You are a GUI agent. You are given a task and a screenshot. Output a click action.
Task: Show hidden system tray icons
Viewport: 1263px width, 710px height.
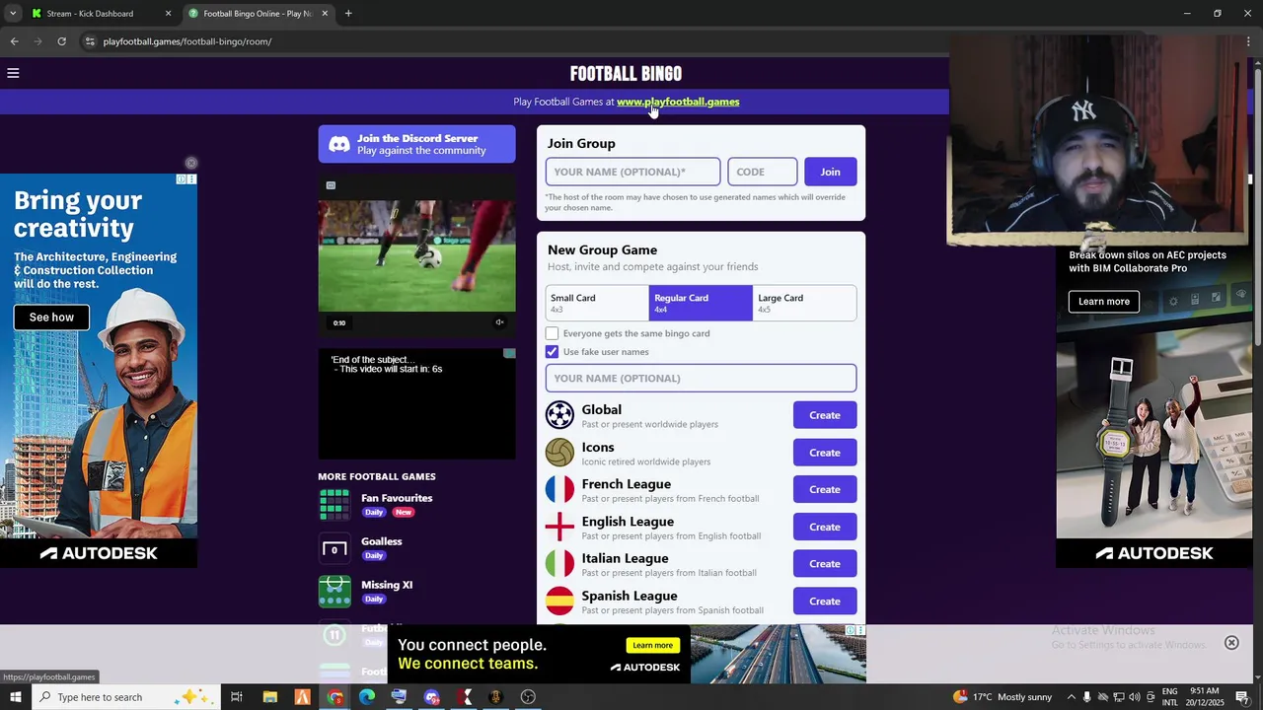tap(1071, 697)
